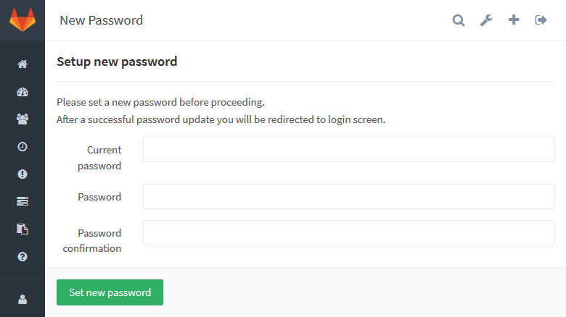The image size is (566, 317).
Task: Open the user profile icon in sidebar
Action: point(22,299)
